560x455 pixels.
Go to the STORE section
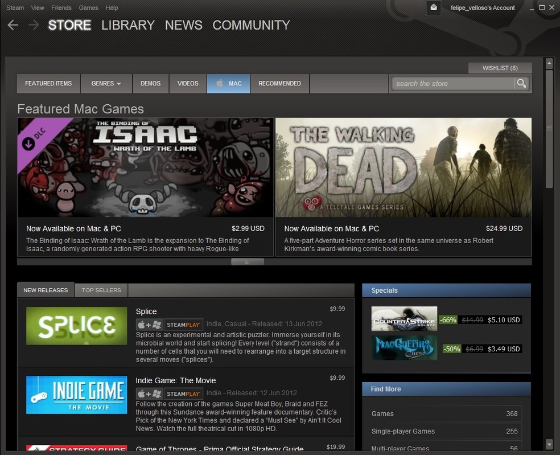69,25
